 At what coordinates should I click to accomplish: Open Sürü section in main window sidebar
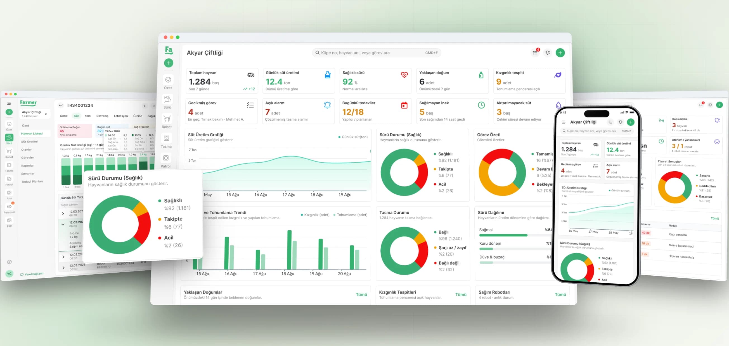pyautogui.click(x=167, y=102)
